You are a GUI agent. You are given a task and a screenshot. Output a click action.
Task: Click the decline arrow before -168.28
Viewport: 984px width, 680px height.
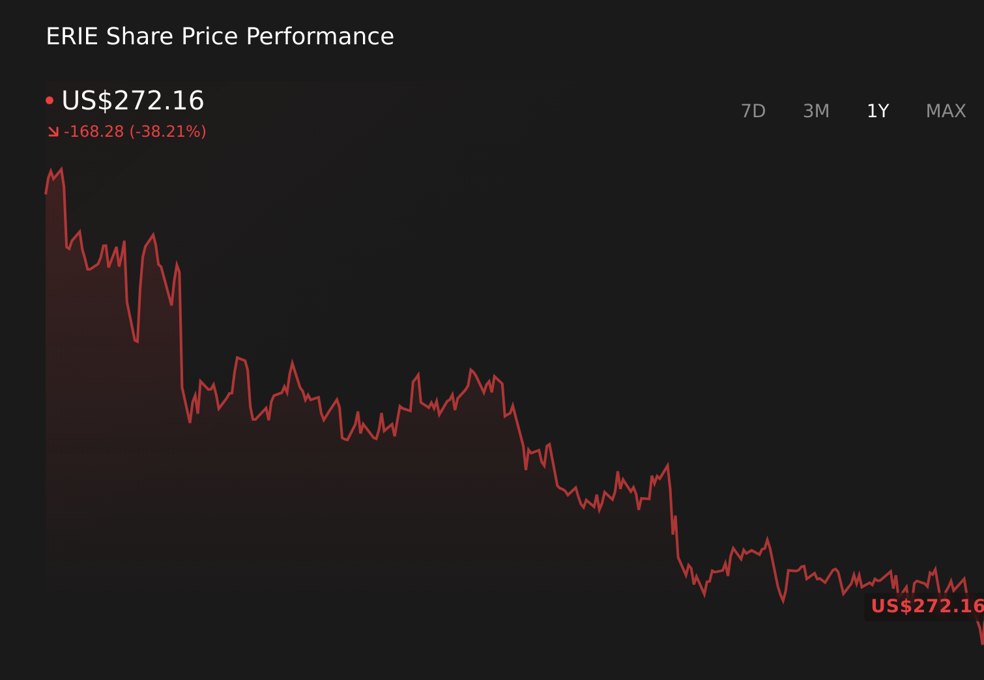tap(53, 132)
